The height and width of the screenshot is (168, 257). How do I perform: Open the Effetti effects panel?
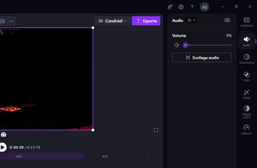click(x=246, y=94)
